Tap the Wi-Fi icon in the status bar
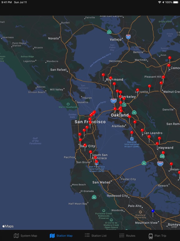 pos(159,2)
